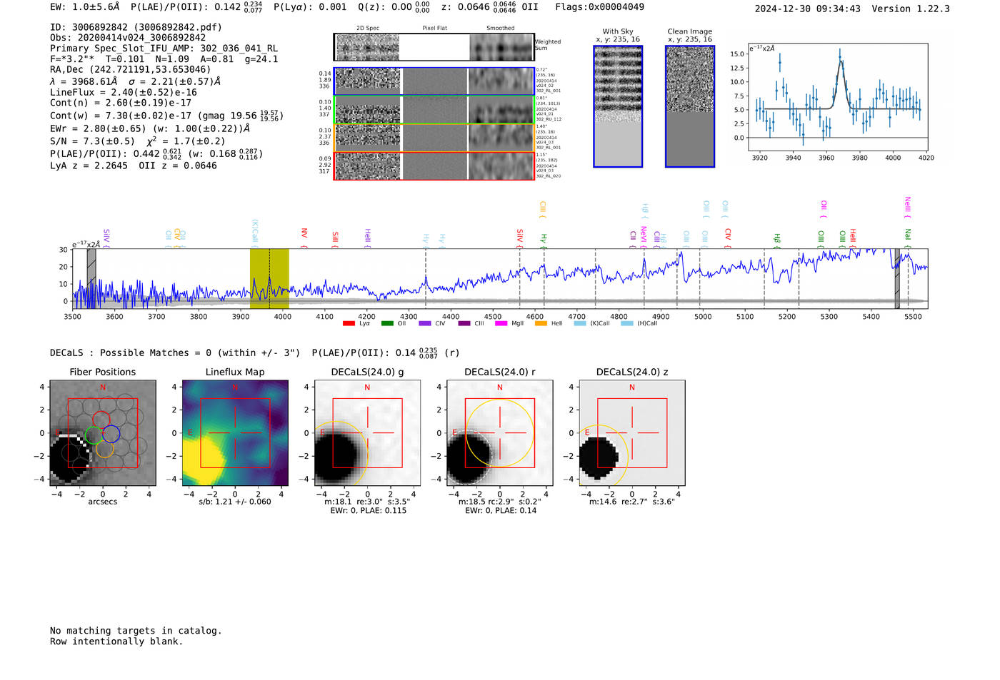
Task: Click the 's/b: 1.21 +/- 0.060' caption
Action: [235, 502]
